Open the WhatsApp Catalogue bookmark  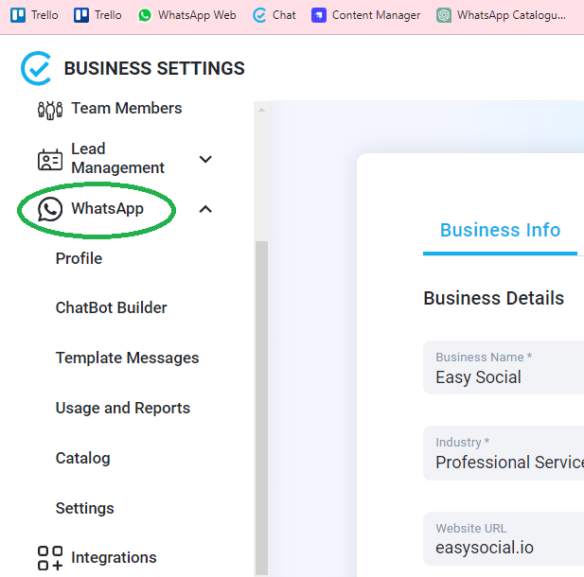[x=501, y=15]
